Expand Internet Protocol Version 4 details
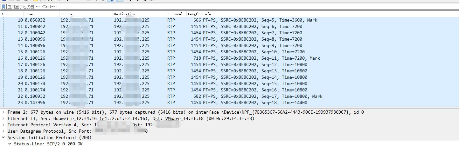 pos(3,125)
